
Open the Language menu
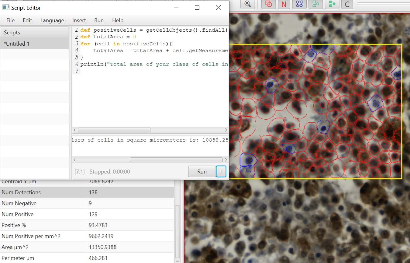point(52,20)
